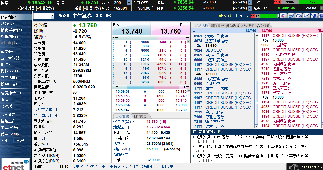This screenshot has height=170, width=323.
Task: Open 設定 Setup in the sidebar
Action: coord(10,134)
